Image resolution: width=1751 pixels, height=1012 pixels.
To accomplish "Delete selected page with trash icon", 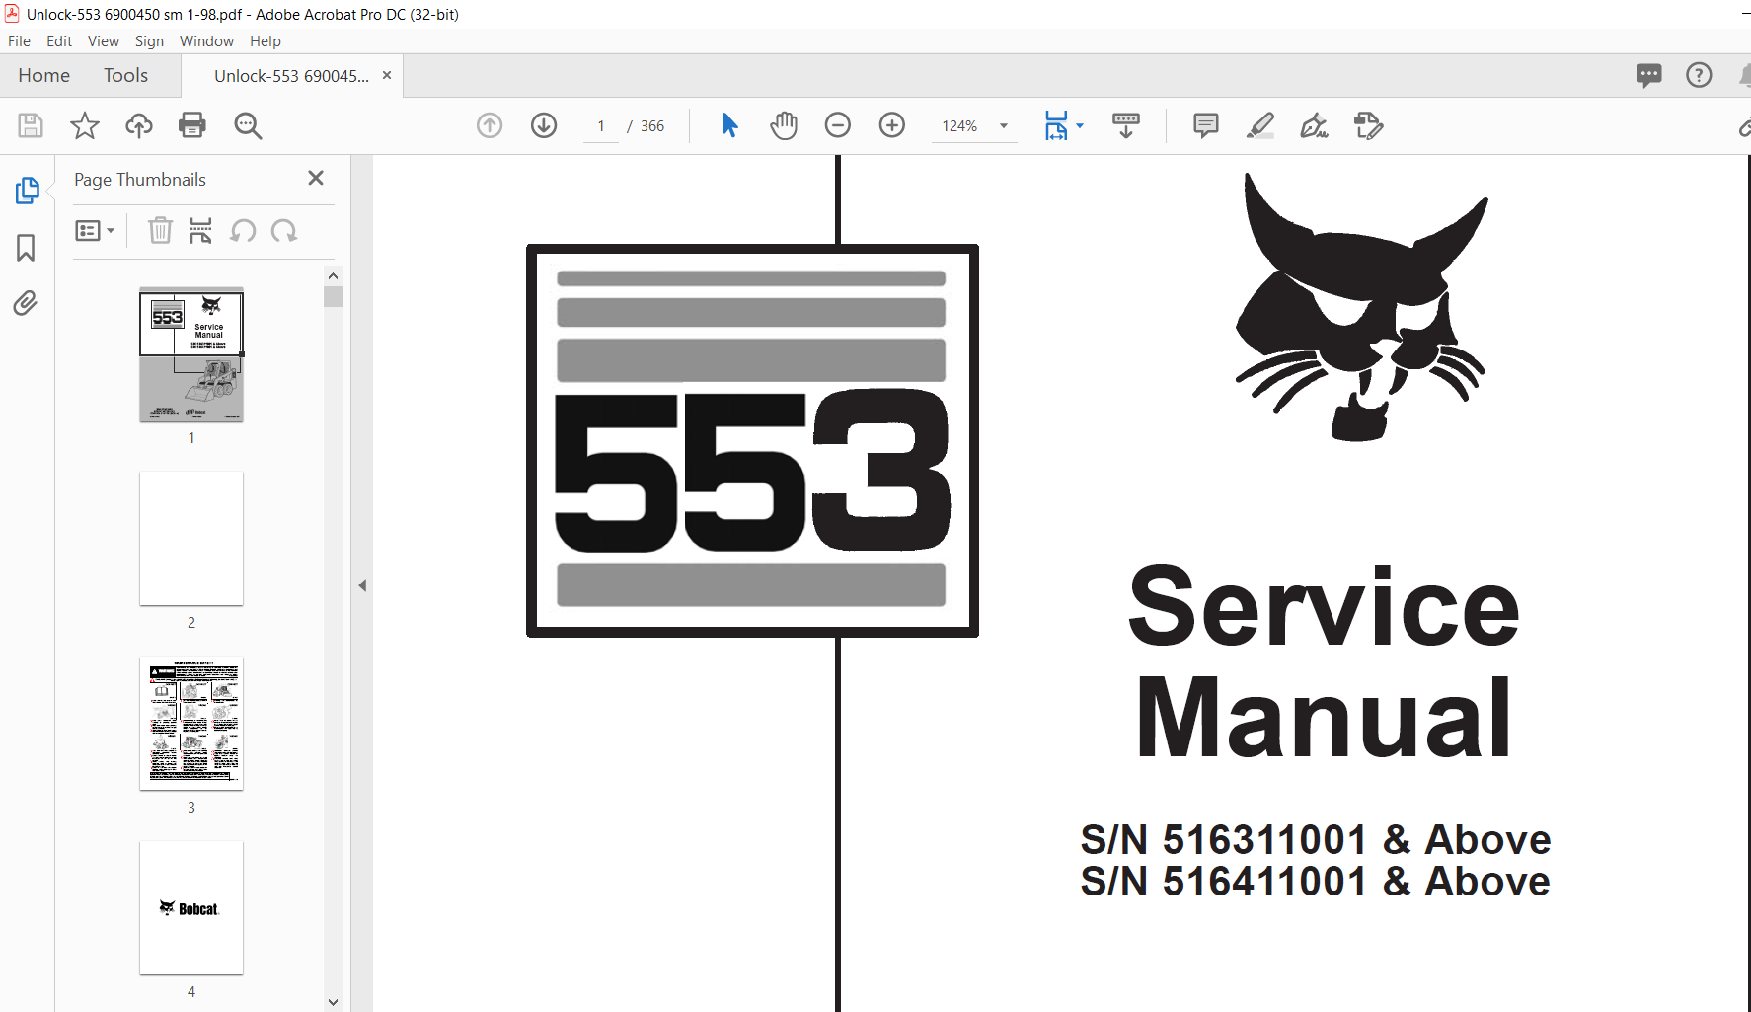I will [160, 230].
